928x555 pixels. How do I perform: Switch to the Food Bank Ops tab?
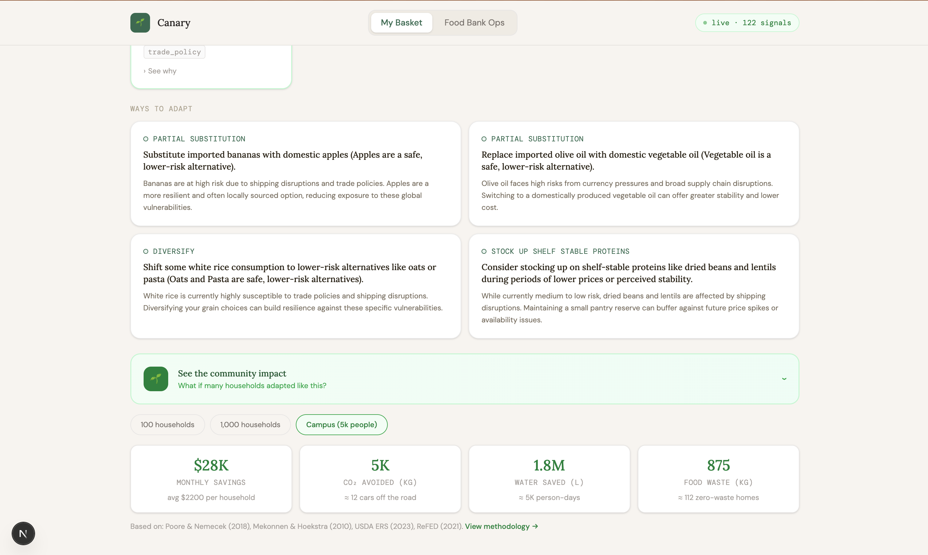tap(474, 22)
